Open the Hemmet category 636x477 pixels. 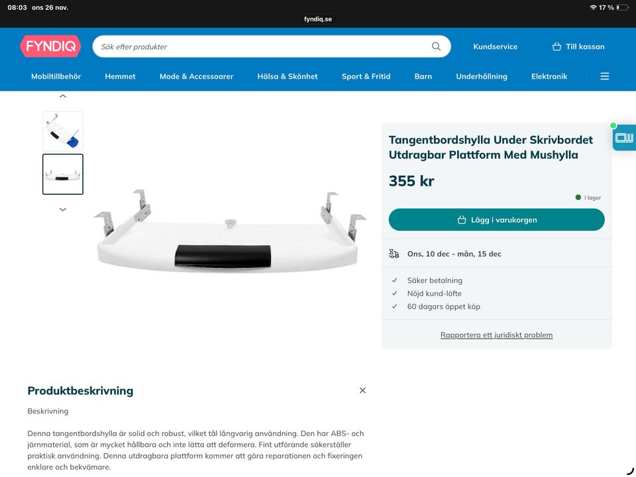tap(120, 76)
